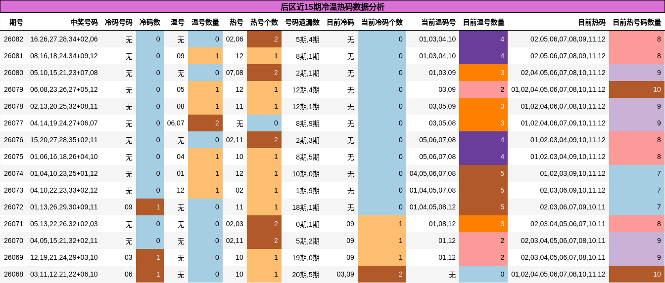The height and width of the screenshot is (283, 665).
Task: Click hot numbers 07,08 in row 26080
Action: (x=235, y=73)
